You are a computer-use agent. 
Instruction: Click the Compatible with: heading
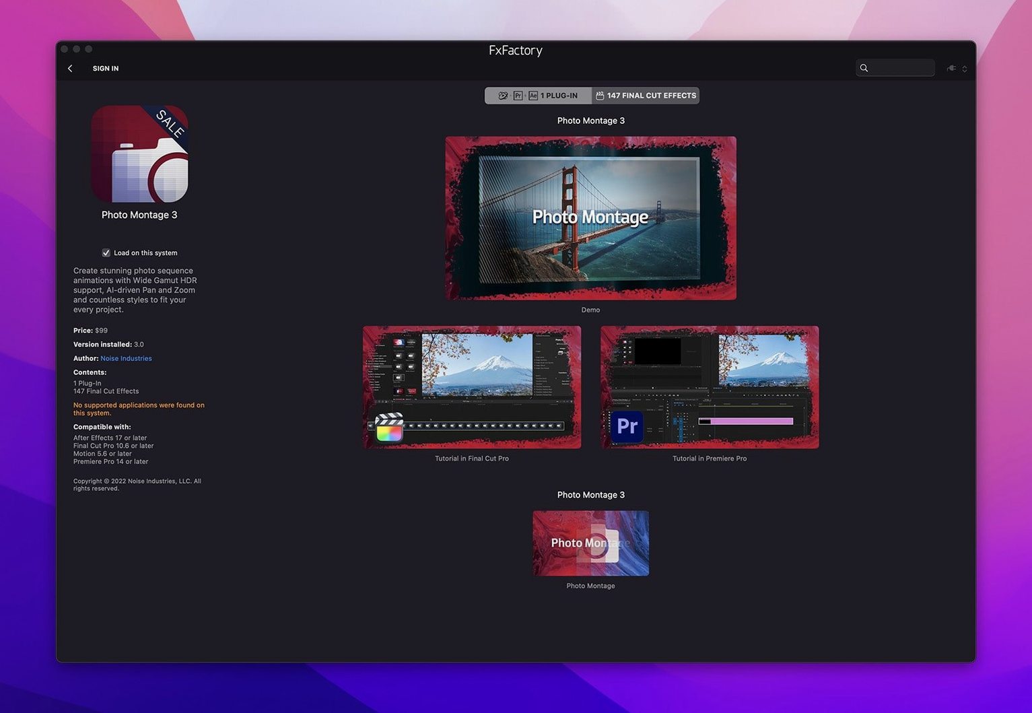[102, 427]
